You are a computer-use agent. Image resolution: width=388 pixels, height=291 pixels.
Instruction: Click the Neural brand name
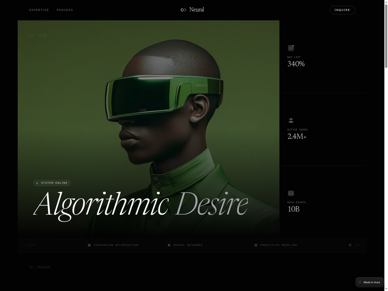click(197, 10)
